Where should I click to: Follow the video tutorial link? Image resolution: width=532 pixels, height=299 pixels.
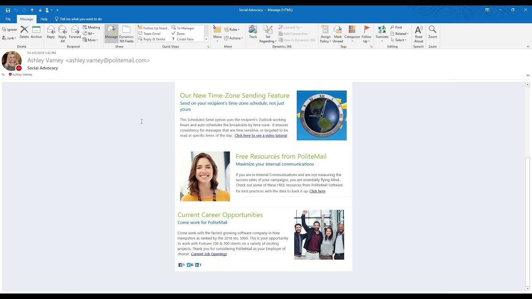coord(261,135)
